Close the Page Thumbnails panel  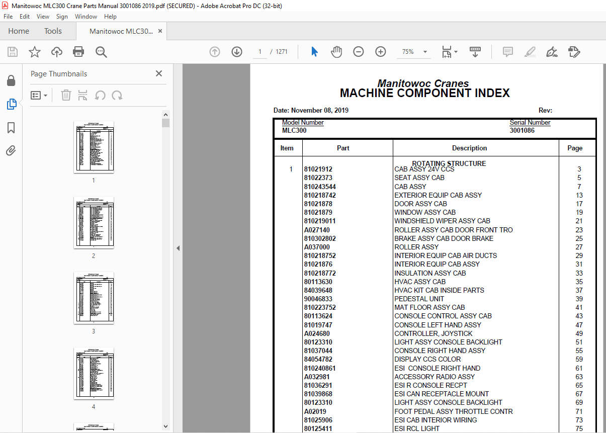(x=159, y=73)
